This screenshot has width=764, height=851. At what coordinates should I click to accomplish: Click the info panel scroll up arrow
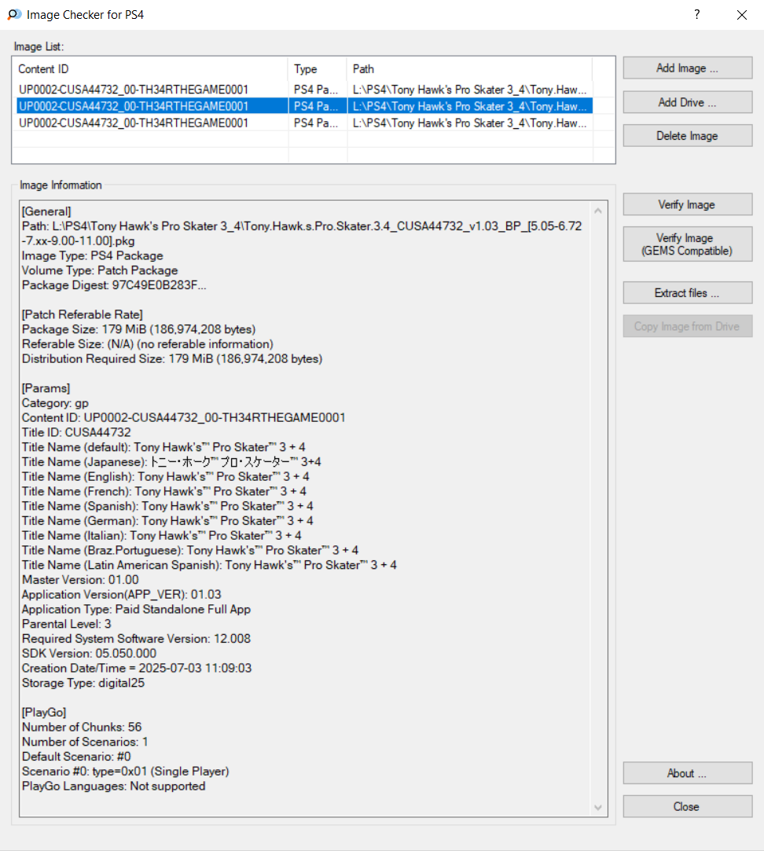tap(598, 211)
